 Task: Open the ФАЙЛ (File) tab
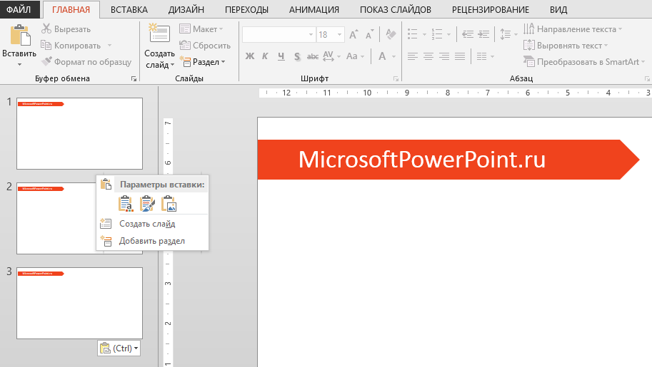click(19, 9)
